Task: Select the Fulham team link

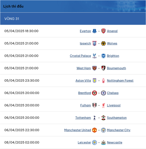Action: (86, 105)
